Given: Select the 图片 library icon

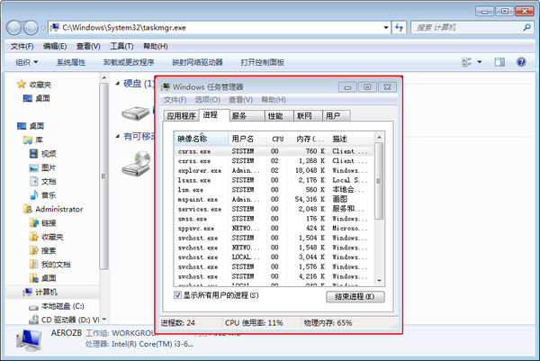Looking at the screenshot, I should (33, 167).
